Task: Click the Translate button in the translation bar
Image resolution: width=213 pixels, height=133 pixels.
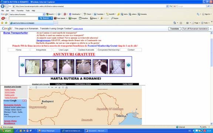Action: [175, 29]
